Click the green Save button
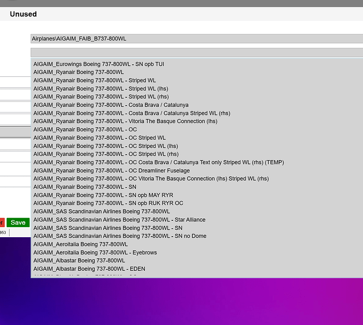Screen dimensions: 363x325 click(x=18, y=222)
